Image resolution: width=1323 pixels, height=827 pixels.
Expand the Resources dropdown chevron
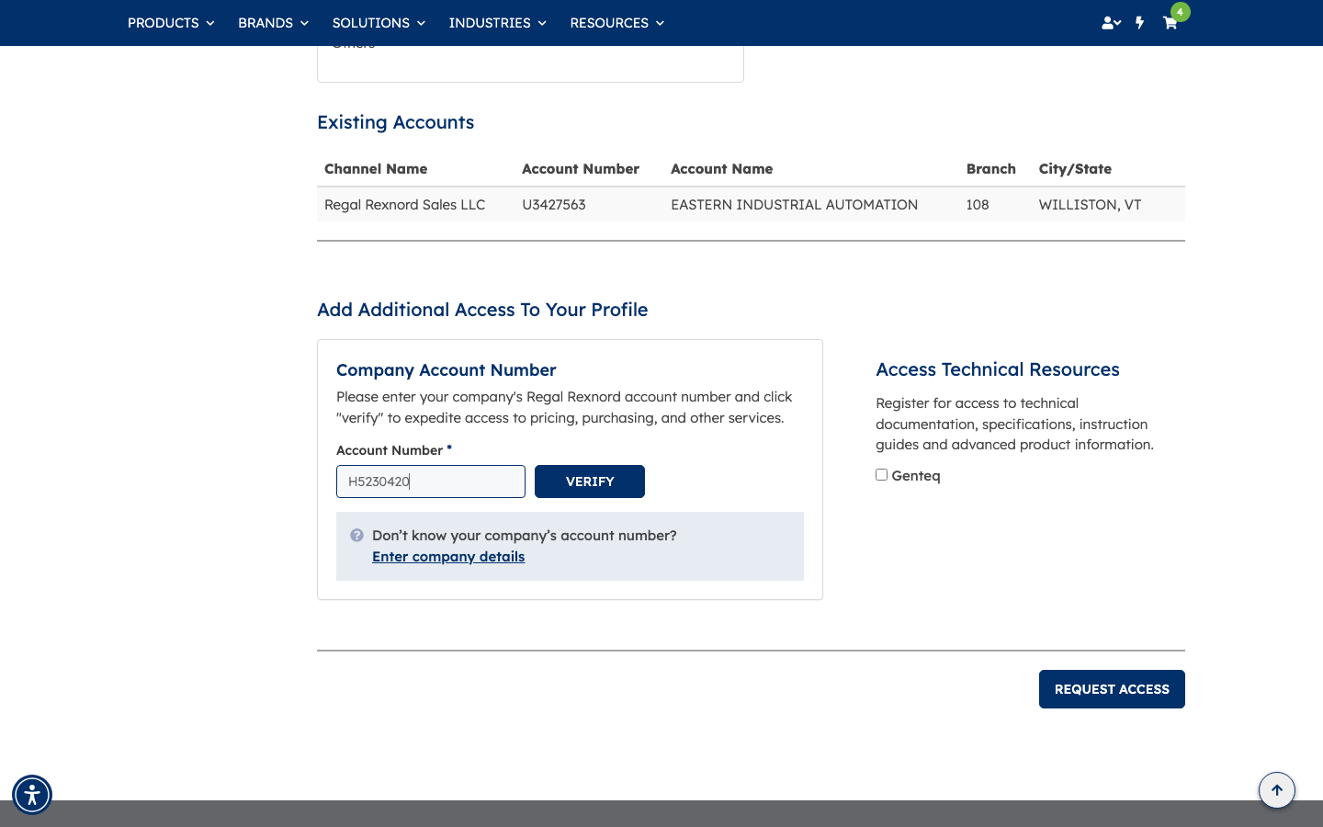660,23
